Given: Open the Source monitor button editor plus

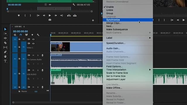Looking at the screenshot, I should 93,20.
